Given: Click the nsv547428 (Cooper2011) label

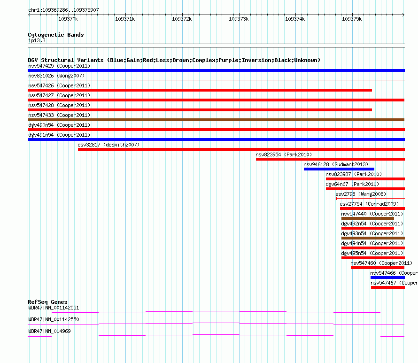Looking at the screenshot, I should pos(59,105).
